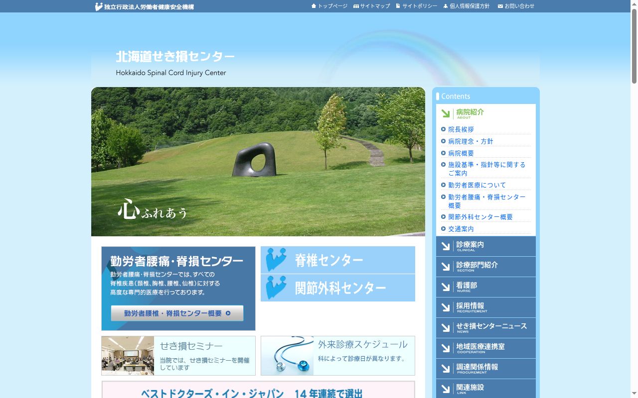
Task: Open the 診療案内 menu section
Action: 486,246
